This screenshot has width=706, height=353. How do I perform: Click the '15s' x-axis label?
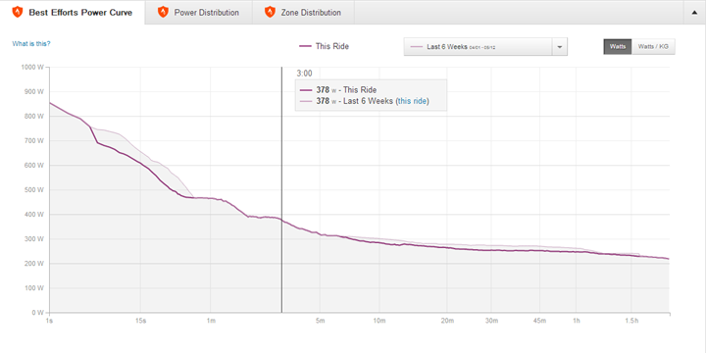click(x=140, y=321)
